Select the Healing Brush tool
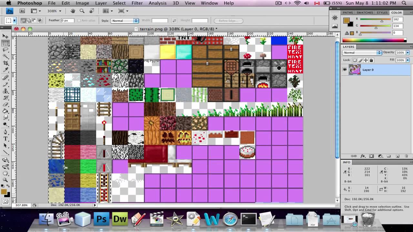 [x=5, y=78]
